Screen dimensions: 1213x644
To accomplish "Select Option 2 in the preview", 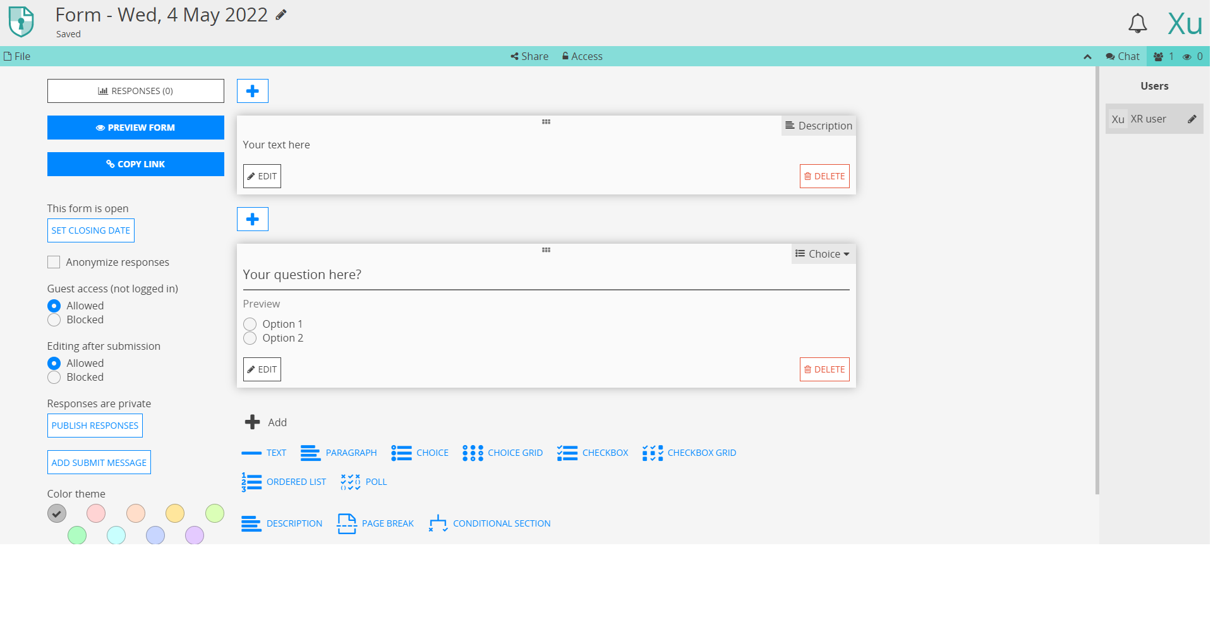I will pos(250,338).
